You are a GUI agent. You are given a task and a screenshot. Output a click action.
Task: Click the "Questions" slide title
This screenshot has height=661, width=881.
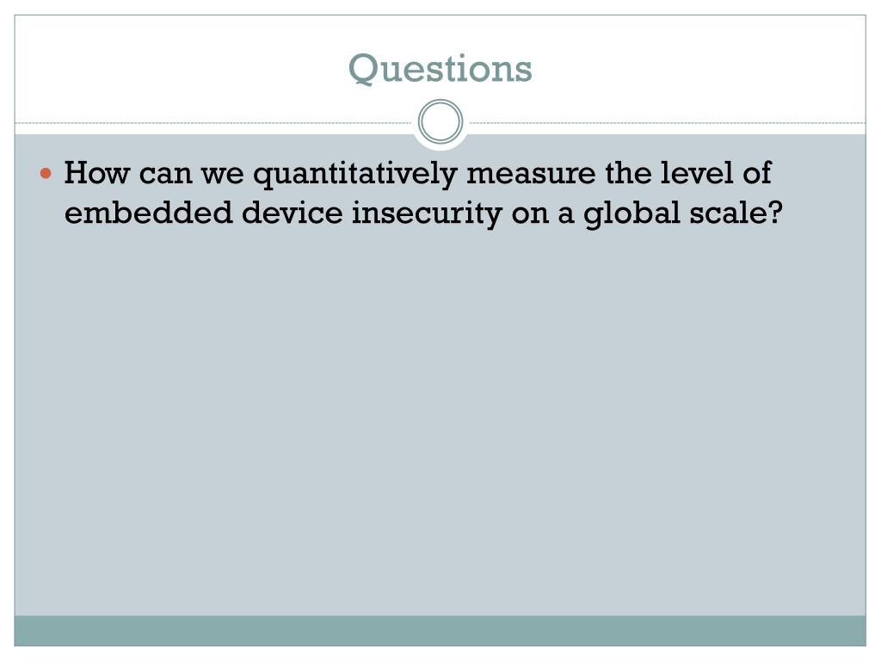pos(440,69)
